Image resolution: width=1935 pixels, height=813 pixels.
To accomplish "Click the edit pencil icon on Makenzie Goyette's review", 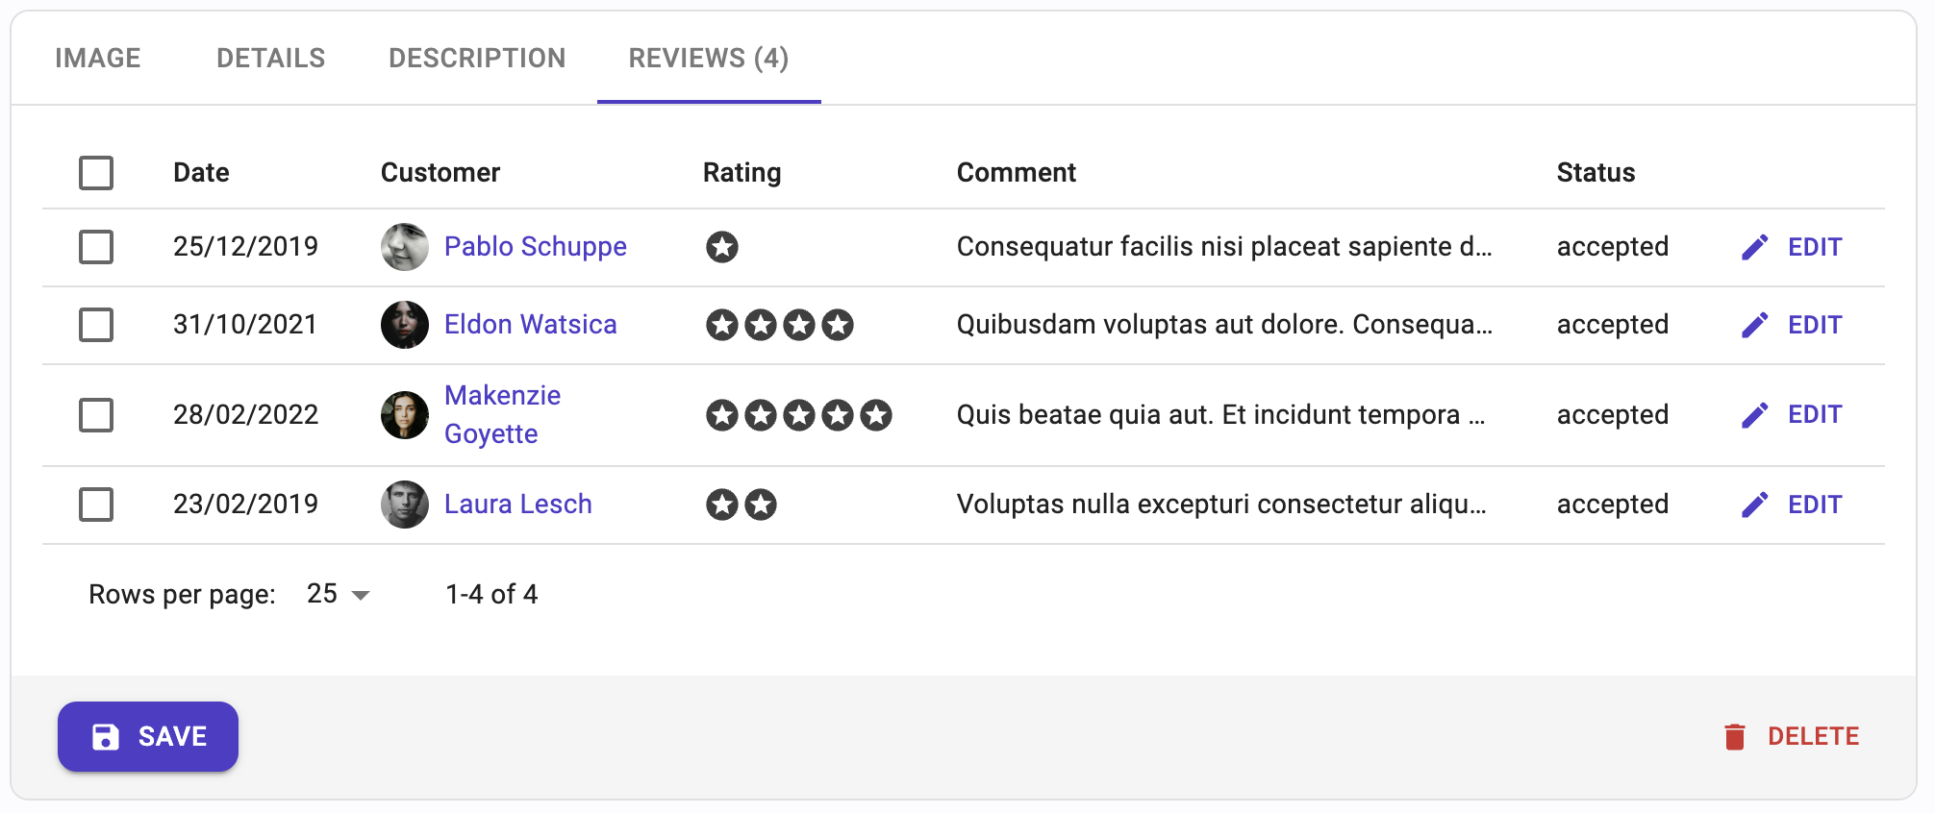I will pos(1755,414).
